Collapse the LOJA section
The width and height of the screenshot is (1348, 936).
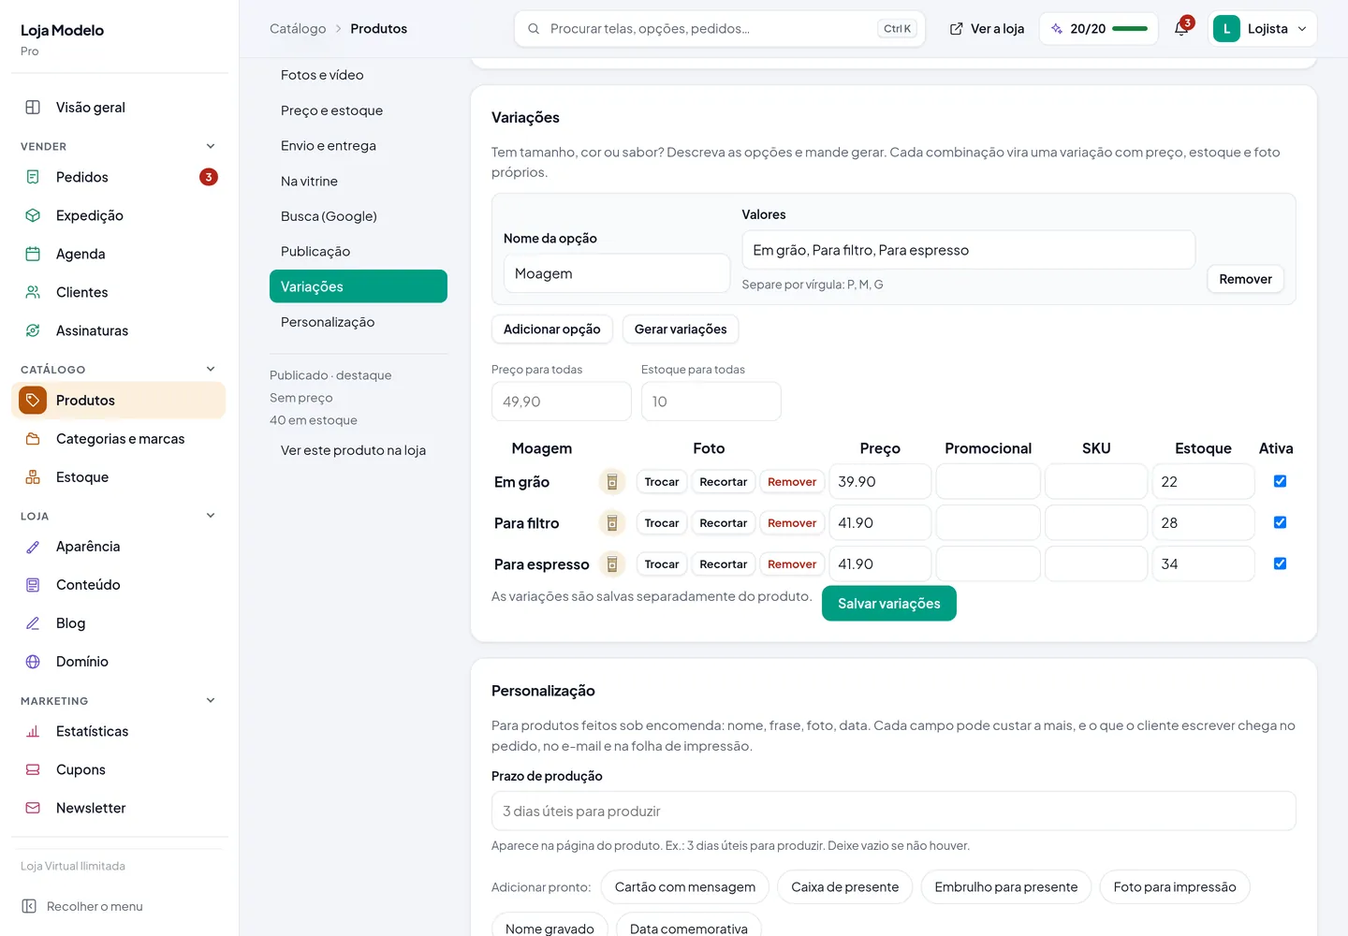pos(211,516)
